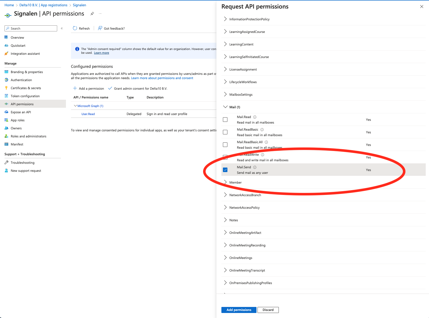Expand the OnlineMeetings permission group
The width and height of the screenshot is (429, 318).
225,258
